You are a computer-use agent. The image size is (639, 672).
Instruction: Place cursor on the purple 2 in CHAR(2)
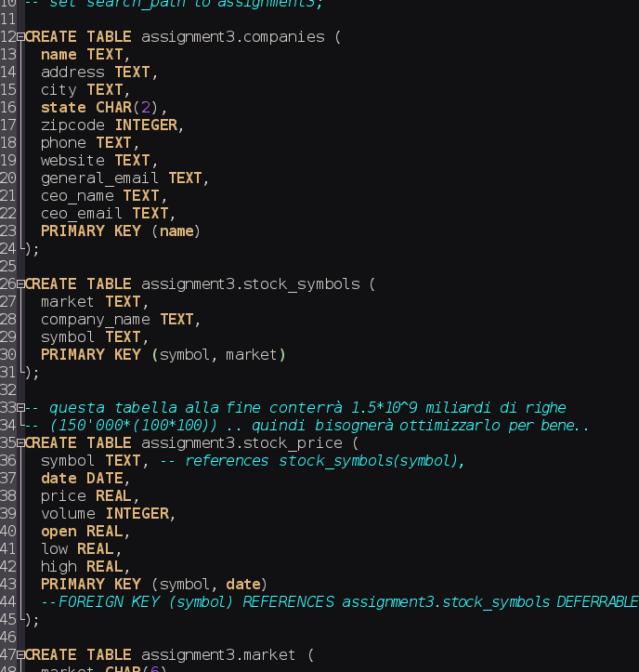[146, 108]
